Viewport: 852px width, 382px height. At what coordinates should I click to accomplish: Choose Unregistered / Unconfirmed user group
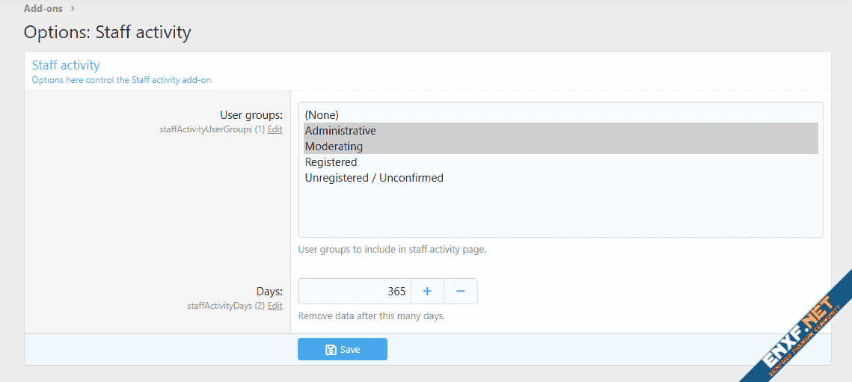coord(374,178)
